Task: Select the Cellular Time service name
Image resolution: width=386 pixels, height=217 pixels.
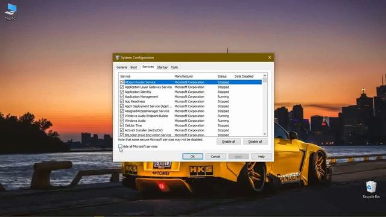Action: pos(133,125)
